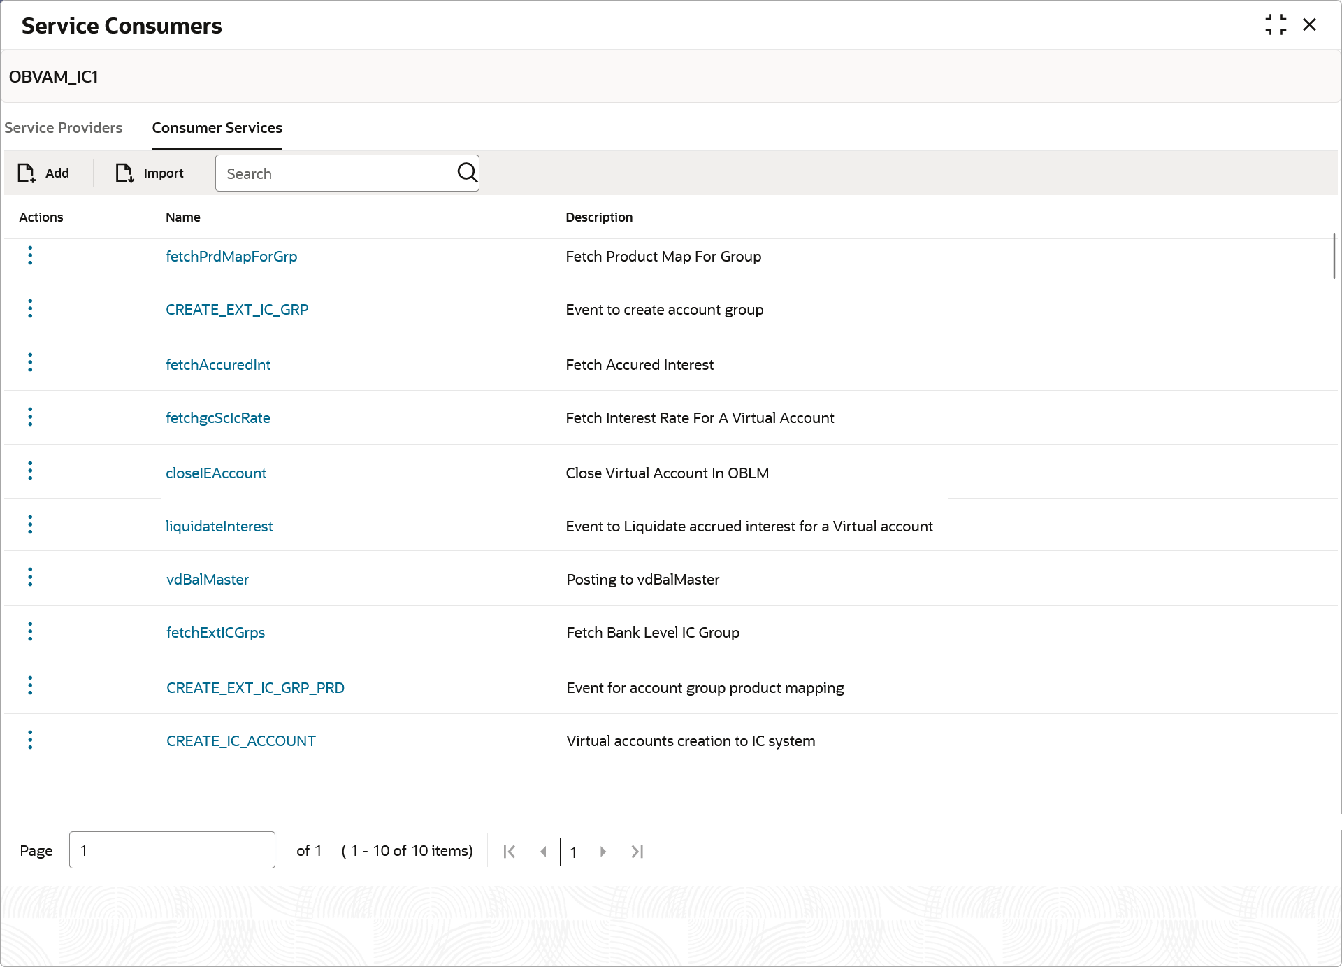Go to the last page
This screenshot has height=967, width=1342.
637,852
